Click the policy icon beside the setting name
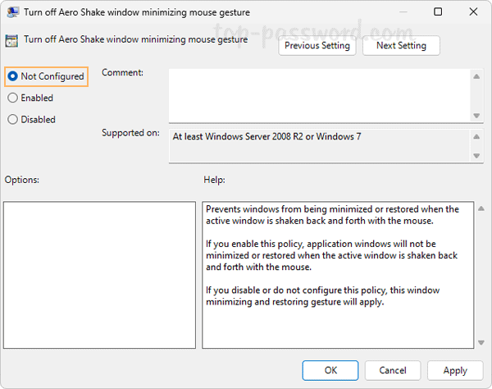 coord(12,39)
